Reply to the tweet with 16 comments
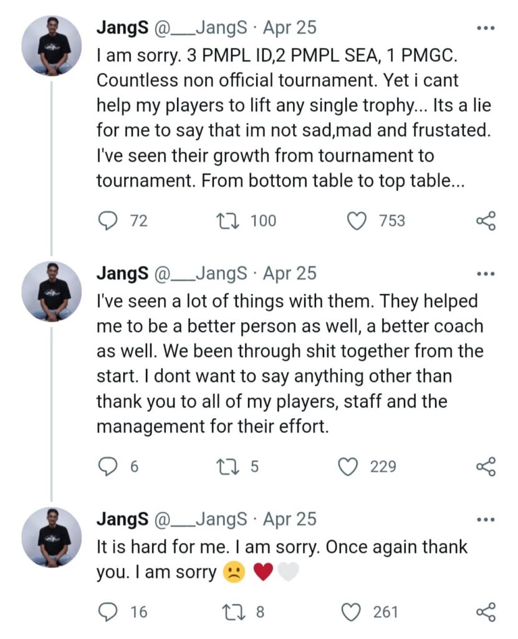The height and width of the screenshot is (639, 518). [108, 612]
